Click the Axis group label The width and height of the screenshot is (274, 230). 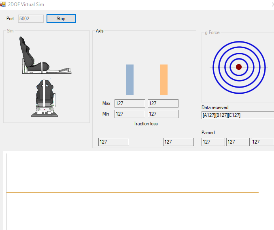tap(100, 31)
